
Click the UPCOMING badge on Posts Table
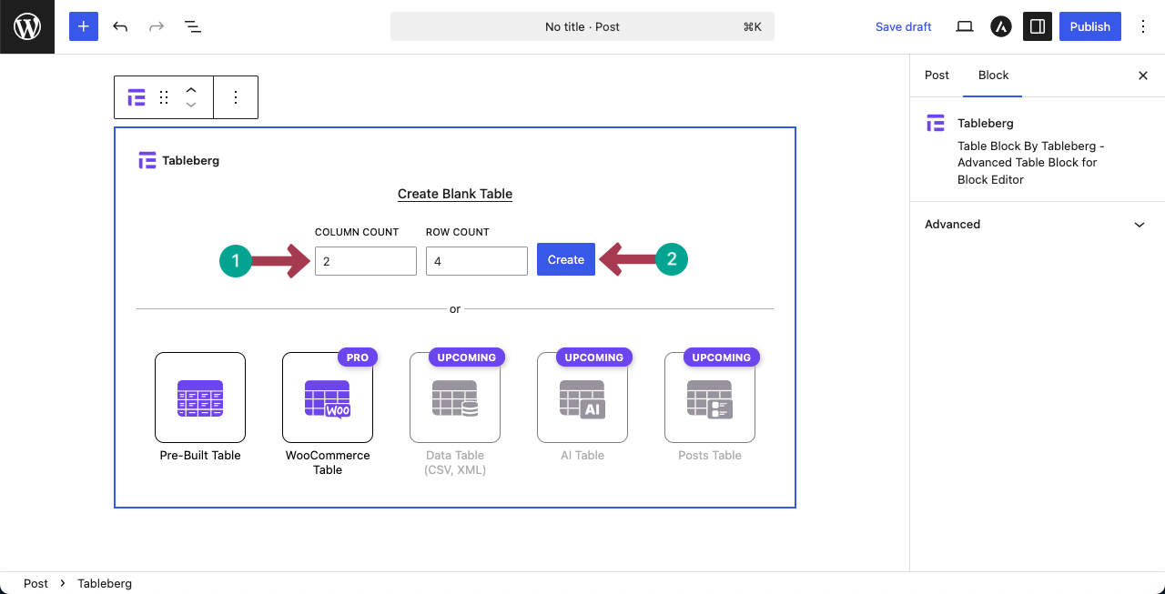pyautogui.click(x=722, y=357)
